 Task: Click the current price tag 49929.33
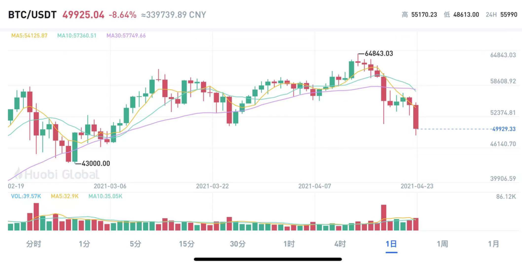click(x=505, y=129)
